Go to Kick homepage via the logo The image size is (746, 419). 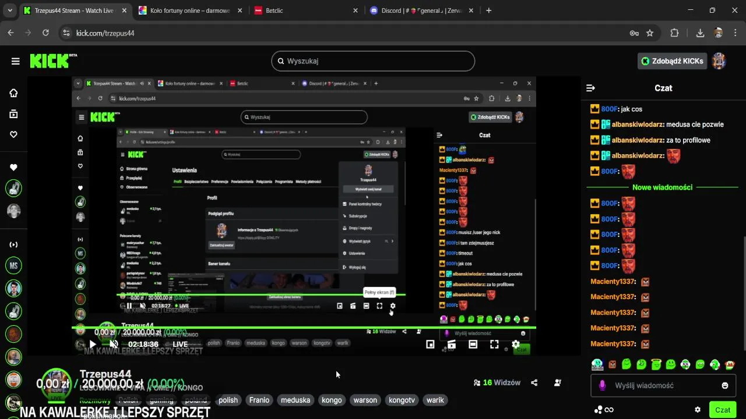point(52,61)
